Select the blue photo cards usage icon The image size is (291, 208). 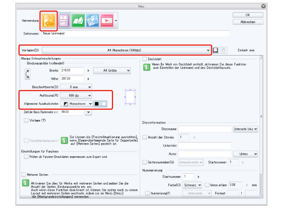point(92,20)
